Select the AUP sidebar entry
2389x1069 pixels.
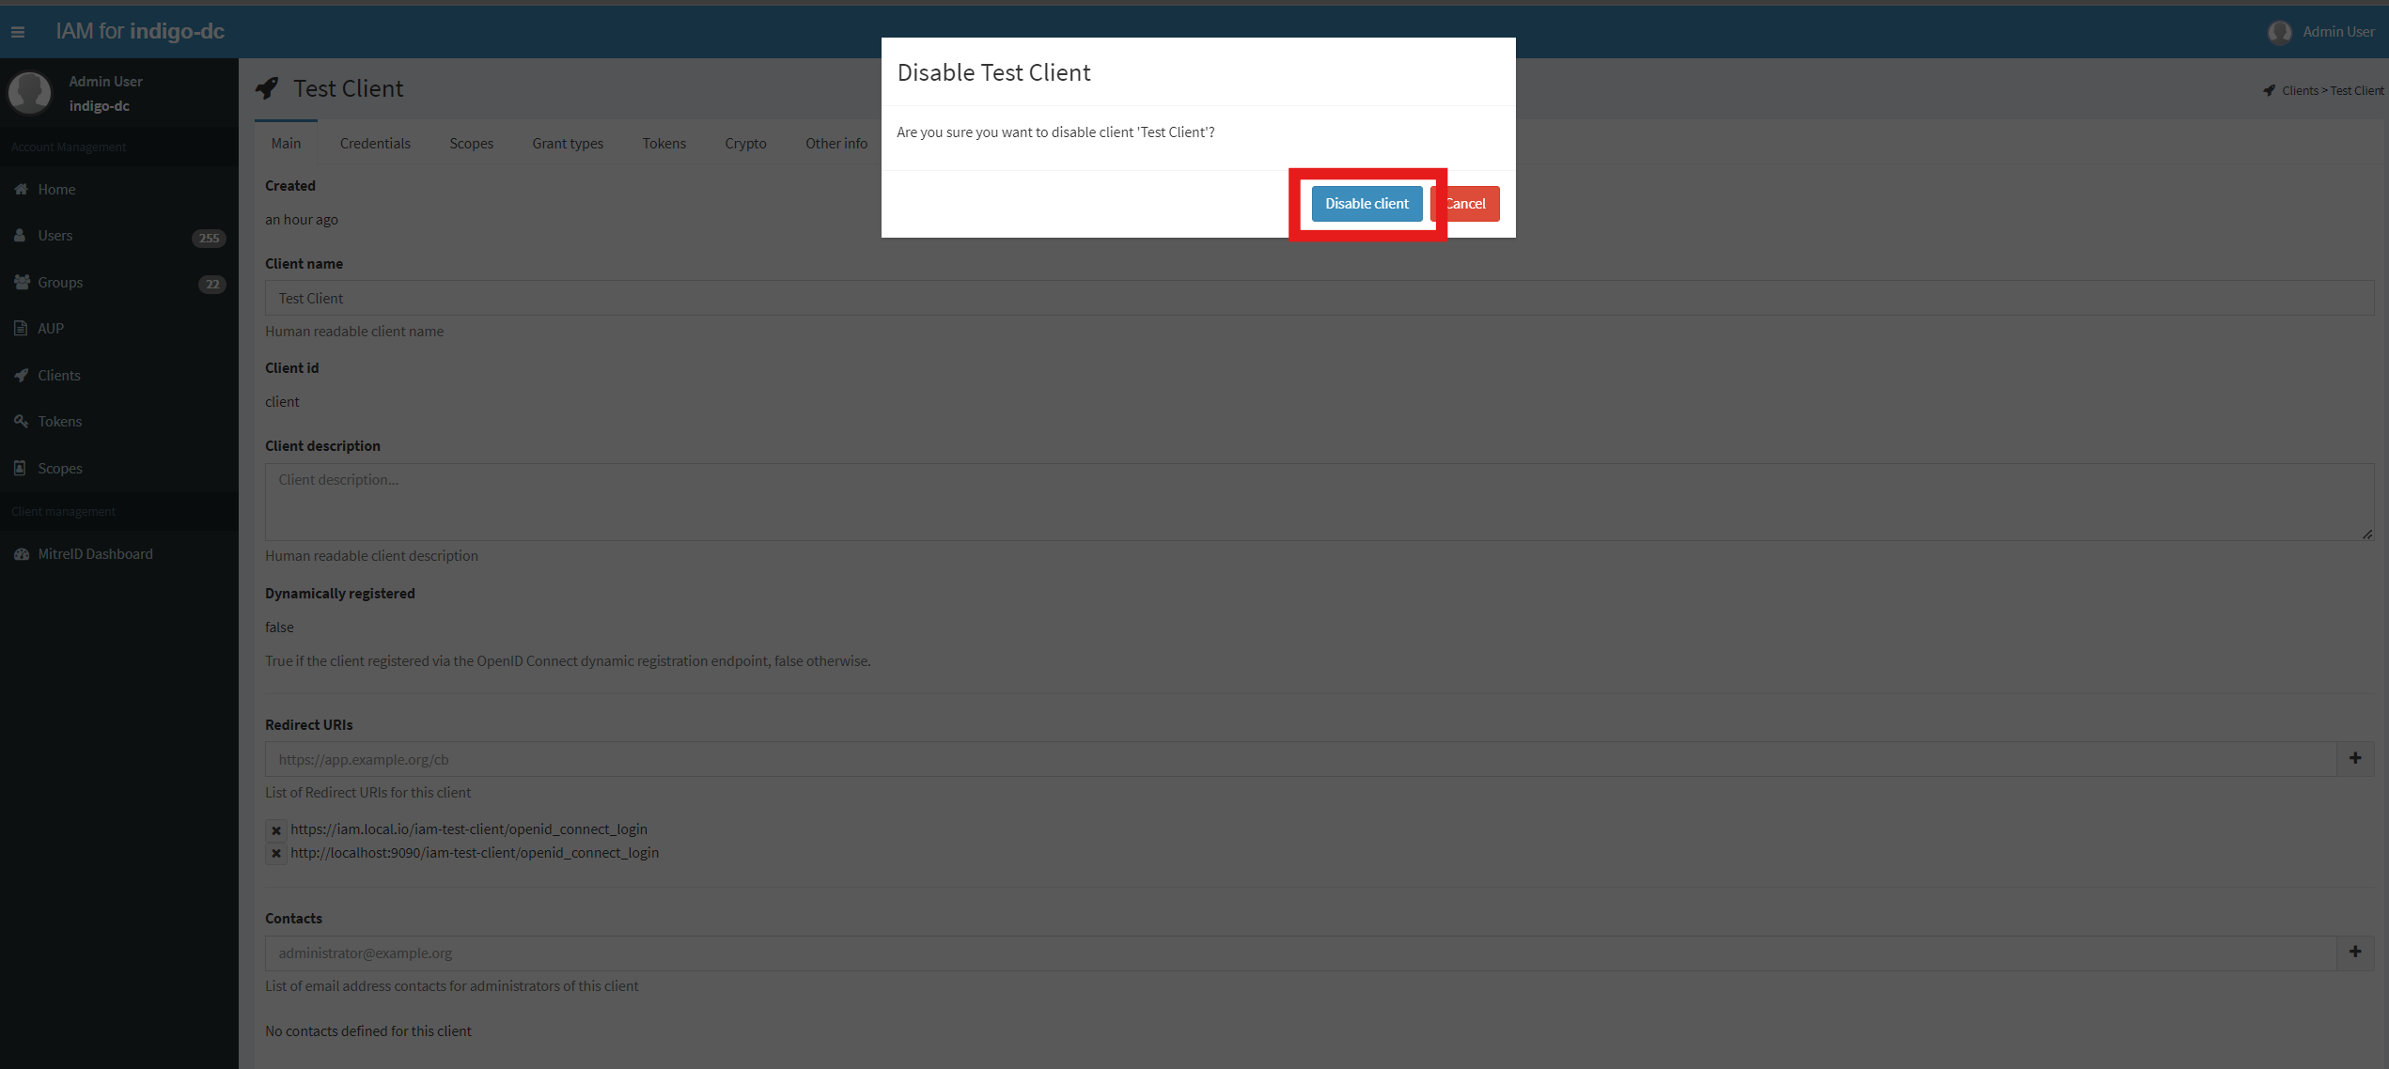(50, 328)
